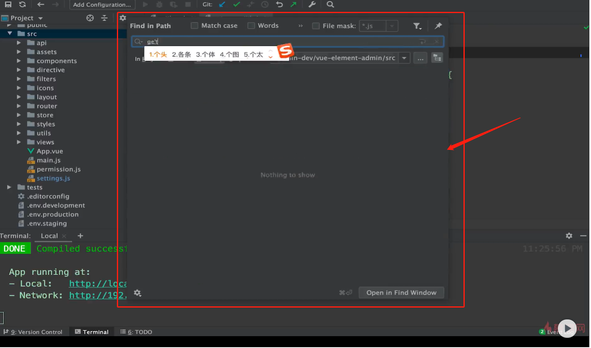Show next IME candidates page with down arrow

pyautogui.click(x=270, y=57)
